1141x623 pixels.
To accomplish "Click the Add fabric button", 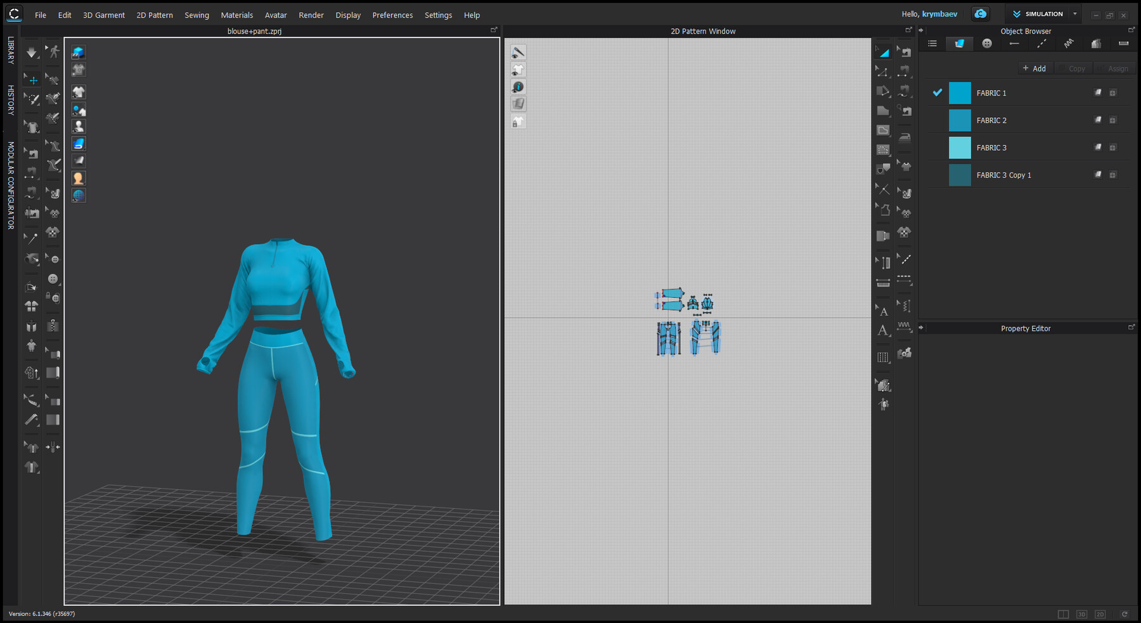I will (1035, 68).
